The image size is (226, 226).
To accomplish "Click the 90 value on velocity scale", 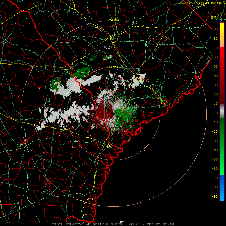I will pos(216,29).
